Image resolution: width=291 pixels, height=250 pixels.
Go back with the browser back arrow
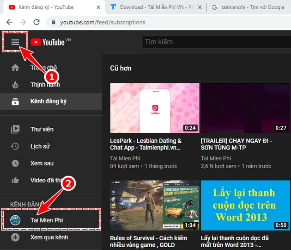point(9,22)
